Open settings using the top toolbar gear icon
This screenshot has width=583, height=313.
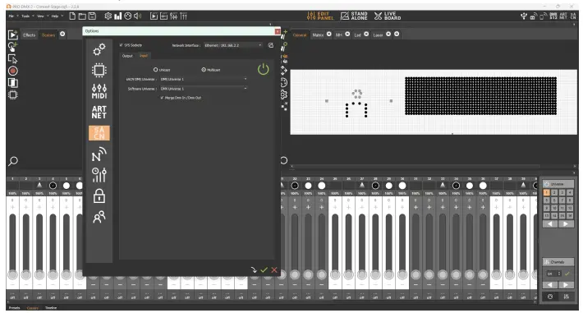(108, 16)
